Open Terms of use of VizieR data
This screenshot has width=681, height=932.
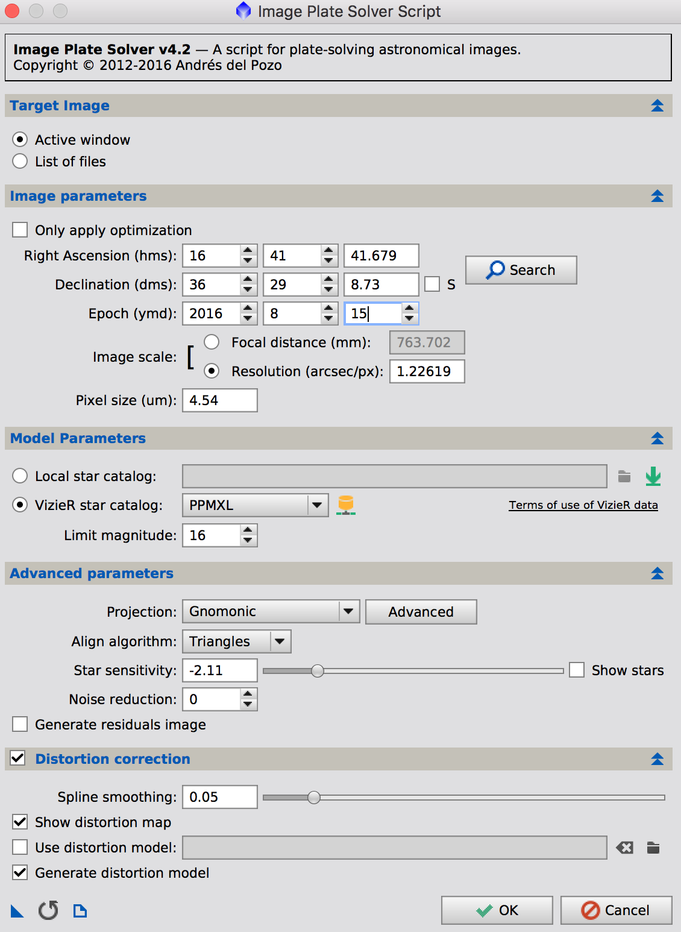(x=583, y=505)
